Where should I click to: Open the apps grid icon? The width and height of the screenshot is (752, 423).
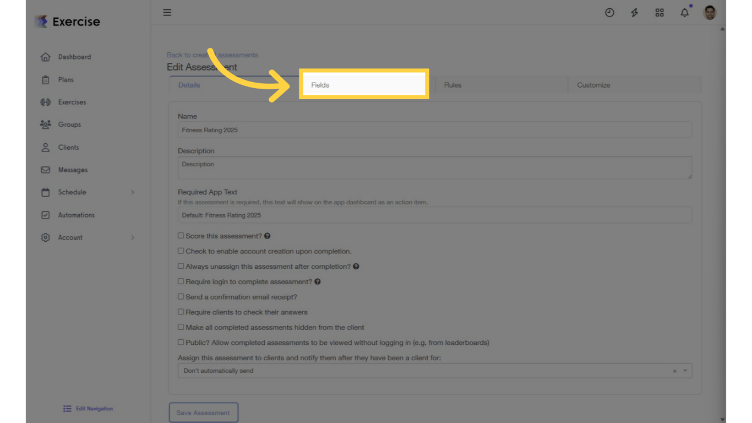click(660, 12)
